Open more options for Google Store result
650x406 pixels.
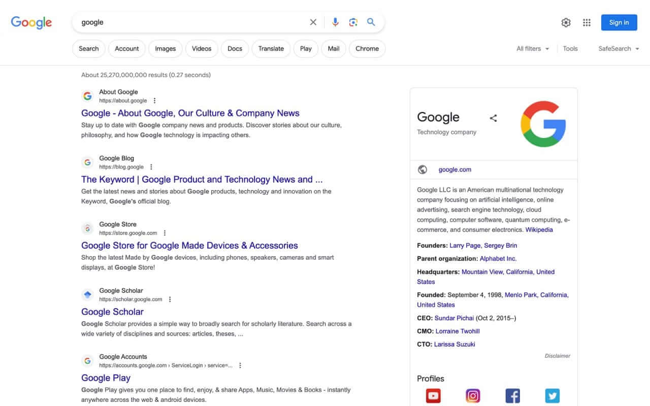pos(165,233)
